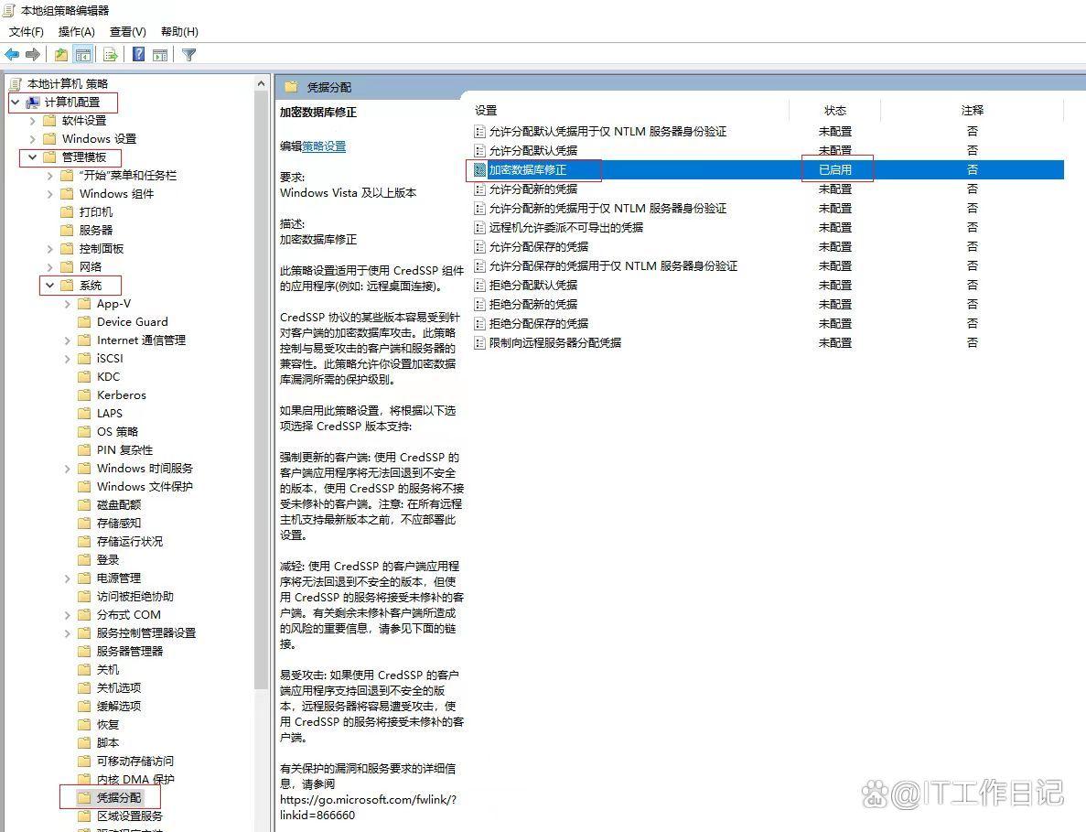This screenshot has width=1086, height=832.
Task: Collapse the 计算机配置 tree node
Action: (x=16, y=103)
